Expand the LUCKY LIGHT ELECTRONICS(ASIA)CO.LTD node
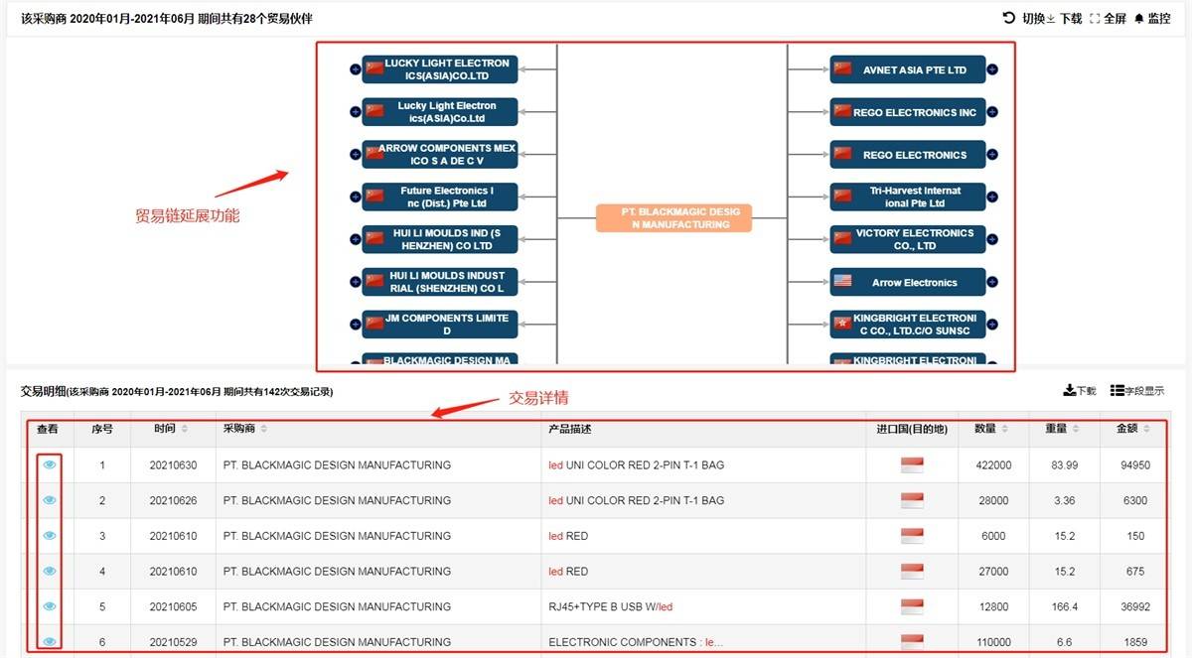This screenshot has height=658, width=1192. [355, 69]
